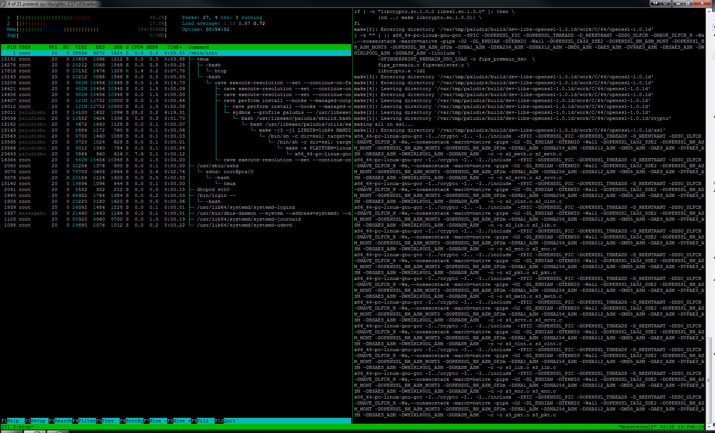Open htop Setup via F2 label
715x433 pixels.
tap(37, 421)
